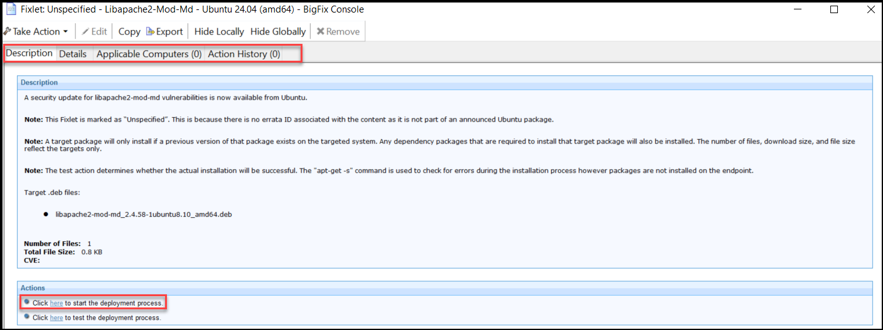This screenshot has height=330, width=883.
Task: Click the Copy toolbar button
Action: pyautogui.click(x=129, y=31)
